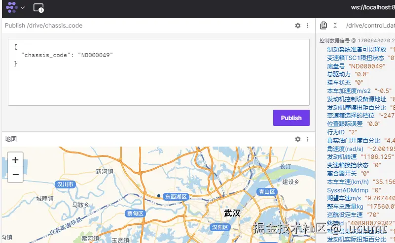This screenshot has width=395, height=243.
Task: Zoom in the map with plus button
Action: point(15,160)
